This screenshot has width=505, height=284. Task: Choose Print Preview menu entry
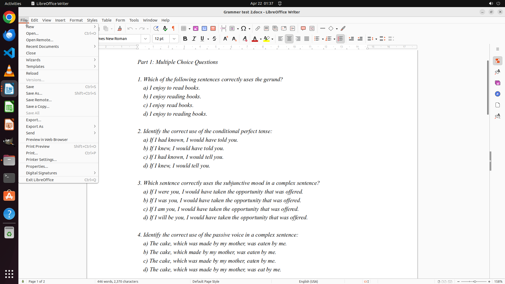tap(38, 146)
